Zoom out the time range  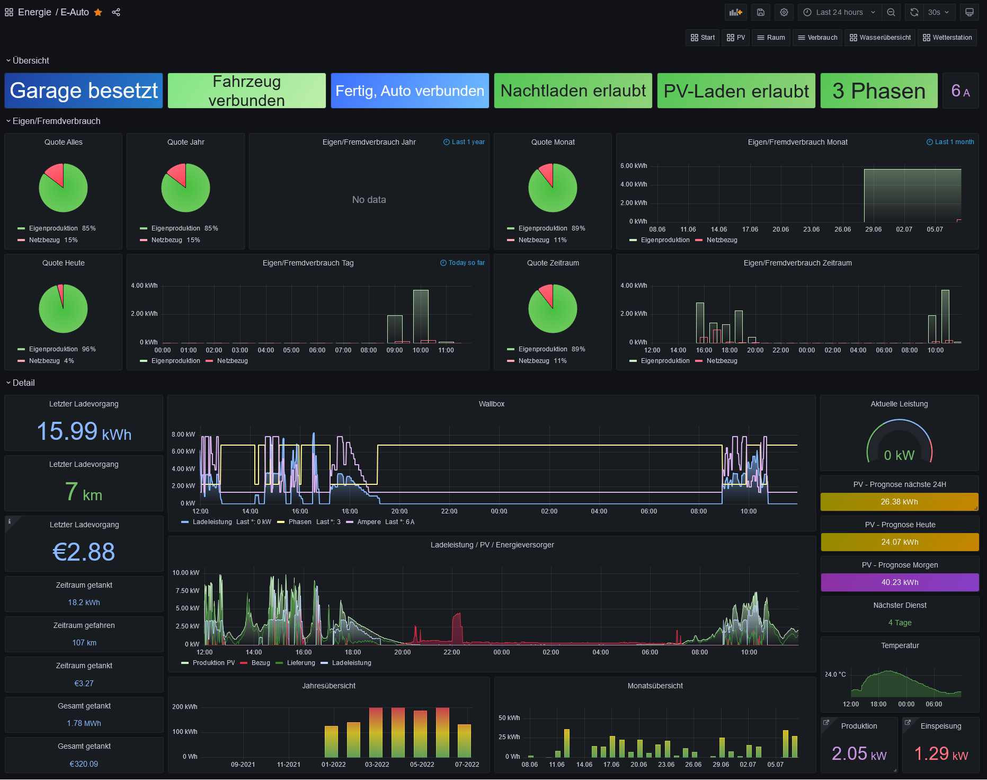coord(891,12)
